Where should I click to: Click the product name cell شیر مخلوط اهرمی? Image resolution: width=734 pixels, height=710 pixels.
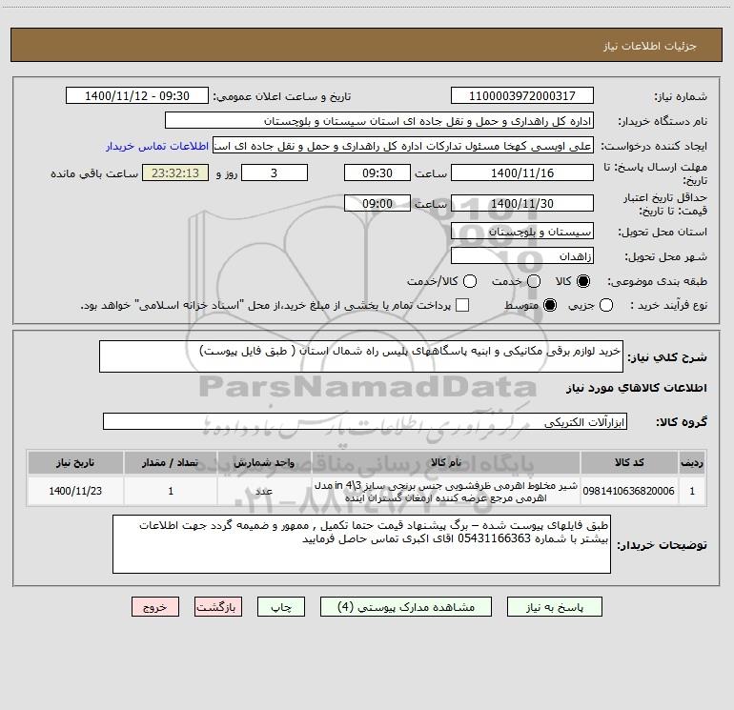point(446,491)
